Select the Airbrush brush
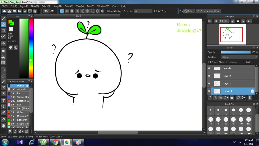 click(18, 89)
